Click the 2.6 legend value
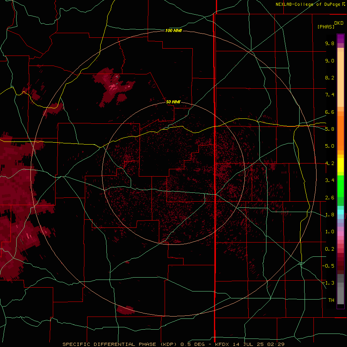Viewport: 347px width, 347px height. click(x=330, y=198)
